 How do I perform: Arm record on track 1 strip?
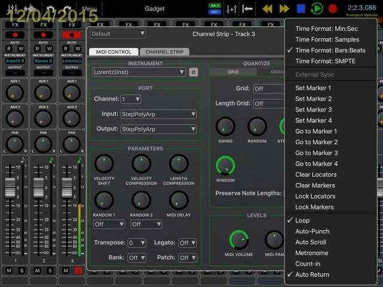point(15,35)
